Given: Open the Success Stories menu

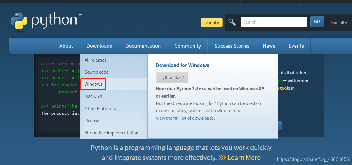Looking at the screenshot, I should point(232,46).
